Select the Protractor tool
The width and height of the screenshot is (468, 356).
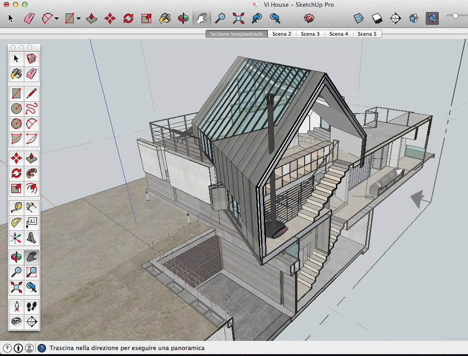coord(17,223)
